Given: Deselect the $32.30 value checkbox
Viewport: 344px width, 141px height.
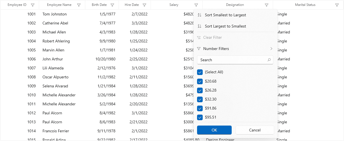Looking at the screenshot, I should click(x=200, y=99).
